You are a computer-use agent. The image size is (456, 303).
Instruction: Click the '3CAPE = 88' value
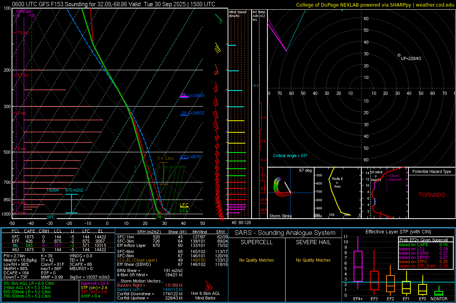click(x=80, y=264)
